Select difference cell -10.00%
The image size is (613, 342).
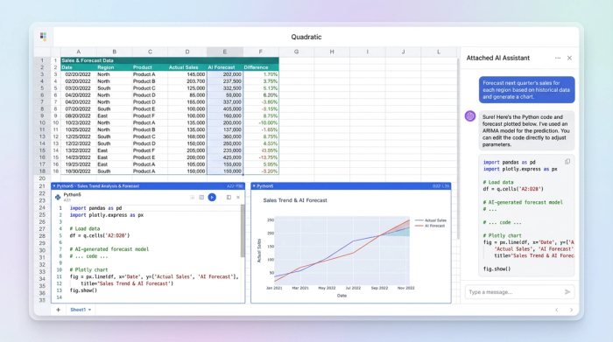click(x=261, y=122)
